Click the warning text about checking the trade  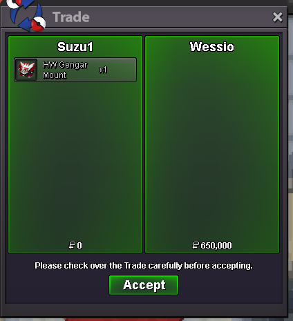[144, 266]
